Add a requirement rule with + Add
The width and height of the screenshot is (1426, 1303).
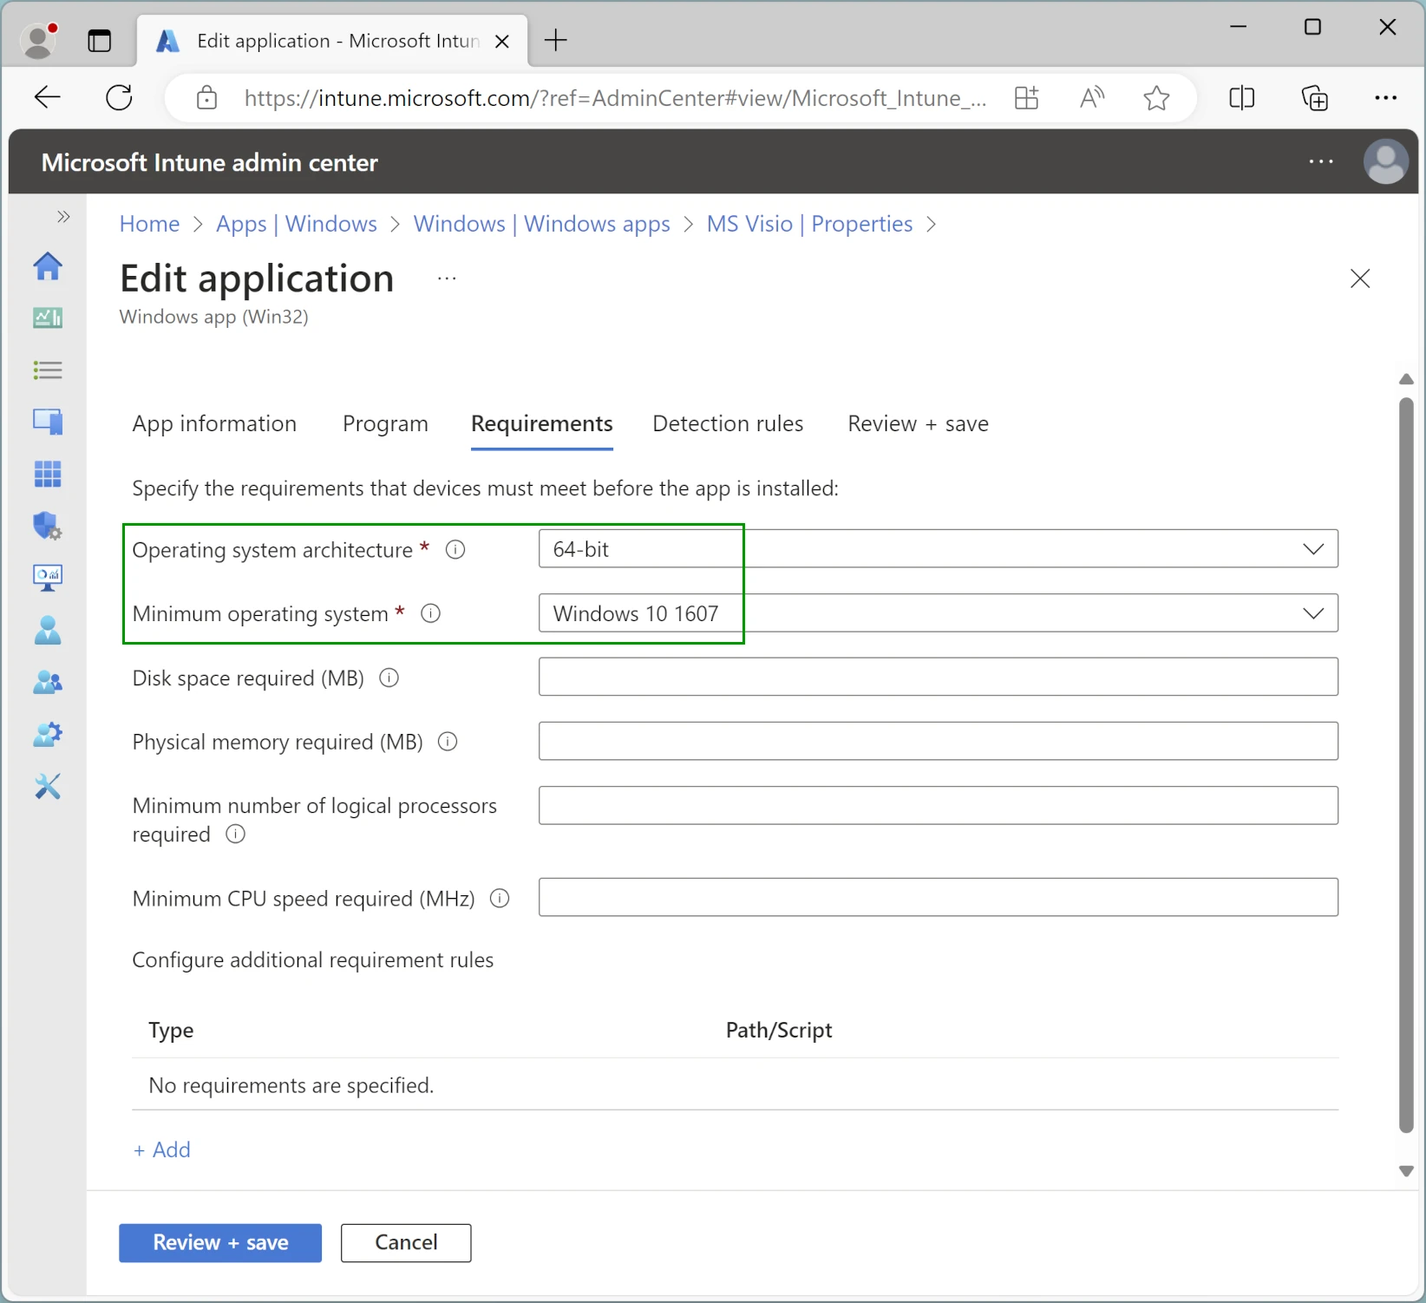click(x=161, y=1149)
